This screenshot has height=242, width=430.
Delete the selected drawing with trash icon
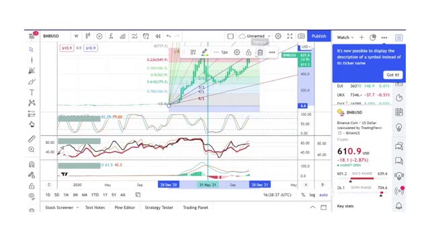(x=260, y=52)
